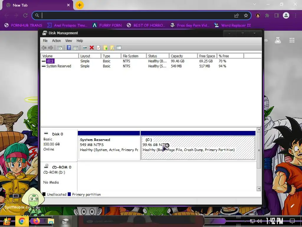Open the View menu
The image size is (302, 227).
tap(68, 41)
